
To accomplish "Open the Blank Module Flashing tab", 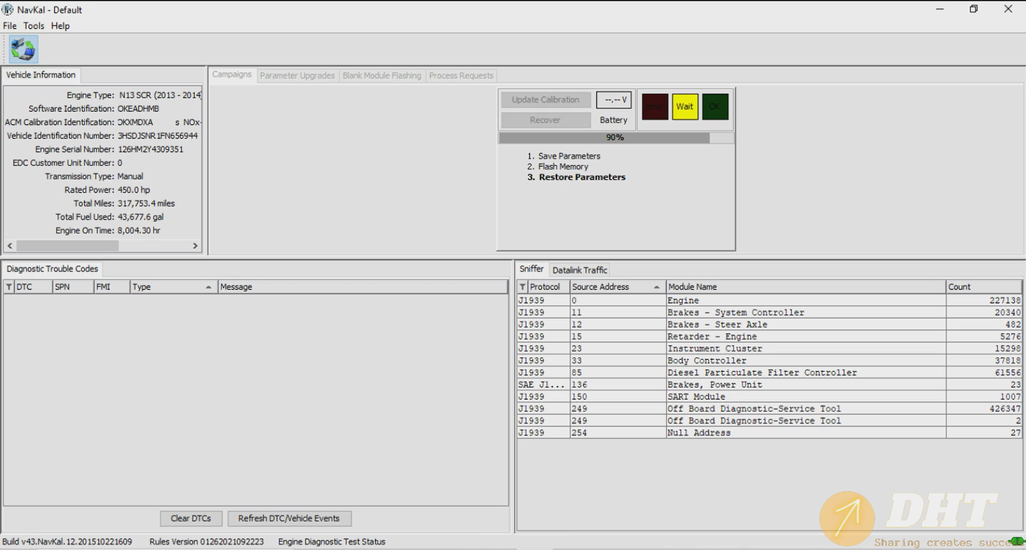I will click(382, 75).
